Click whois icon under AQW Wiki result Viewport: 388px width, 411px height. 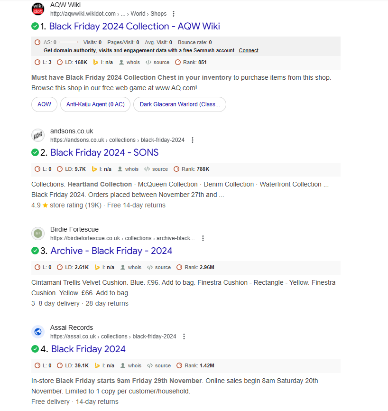[x=122, y=62]
